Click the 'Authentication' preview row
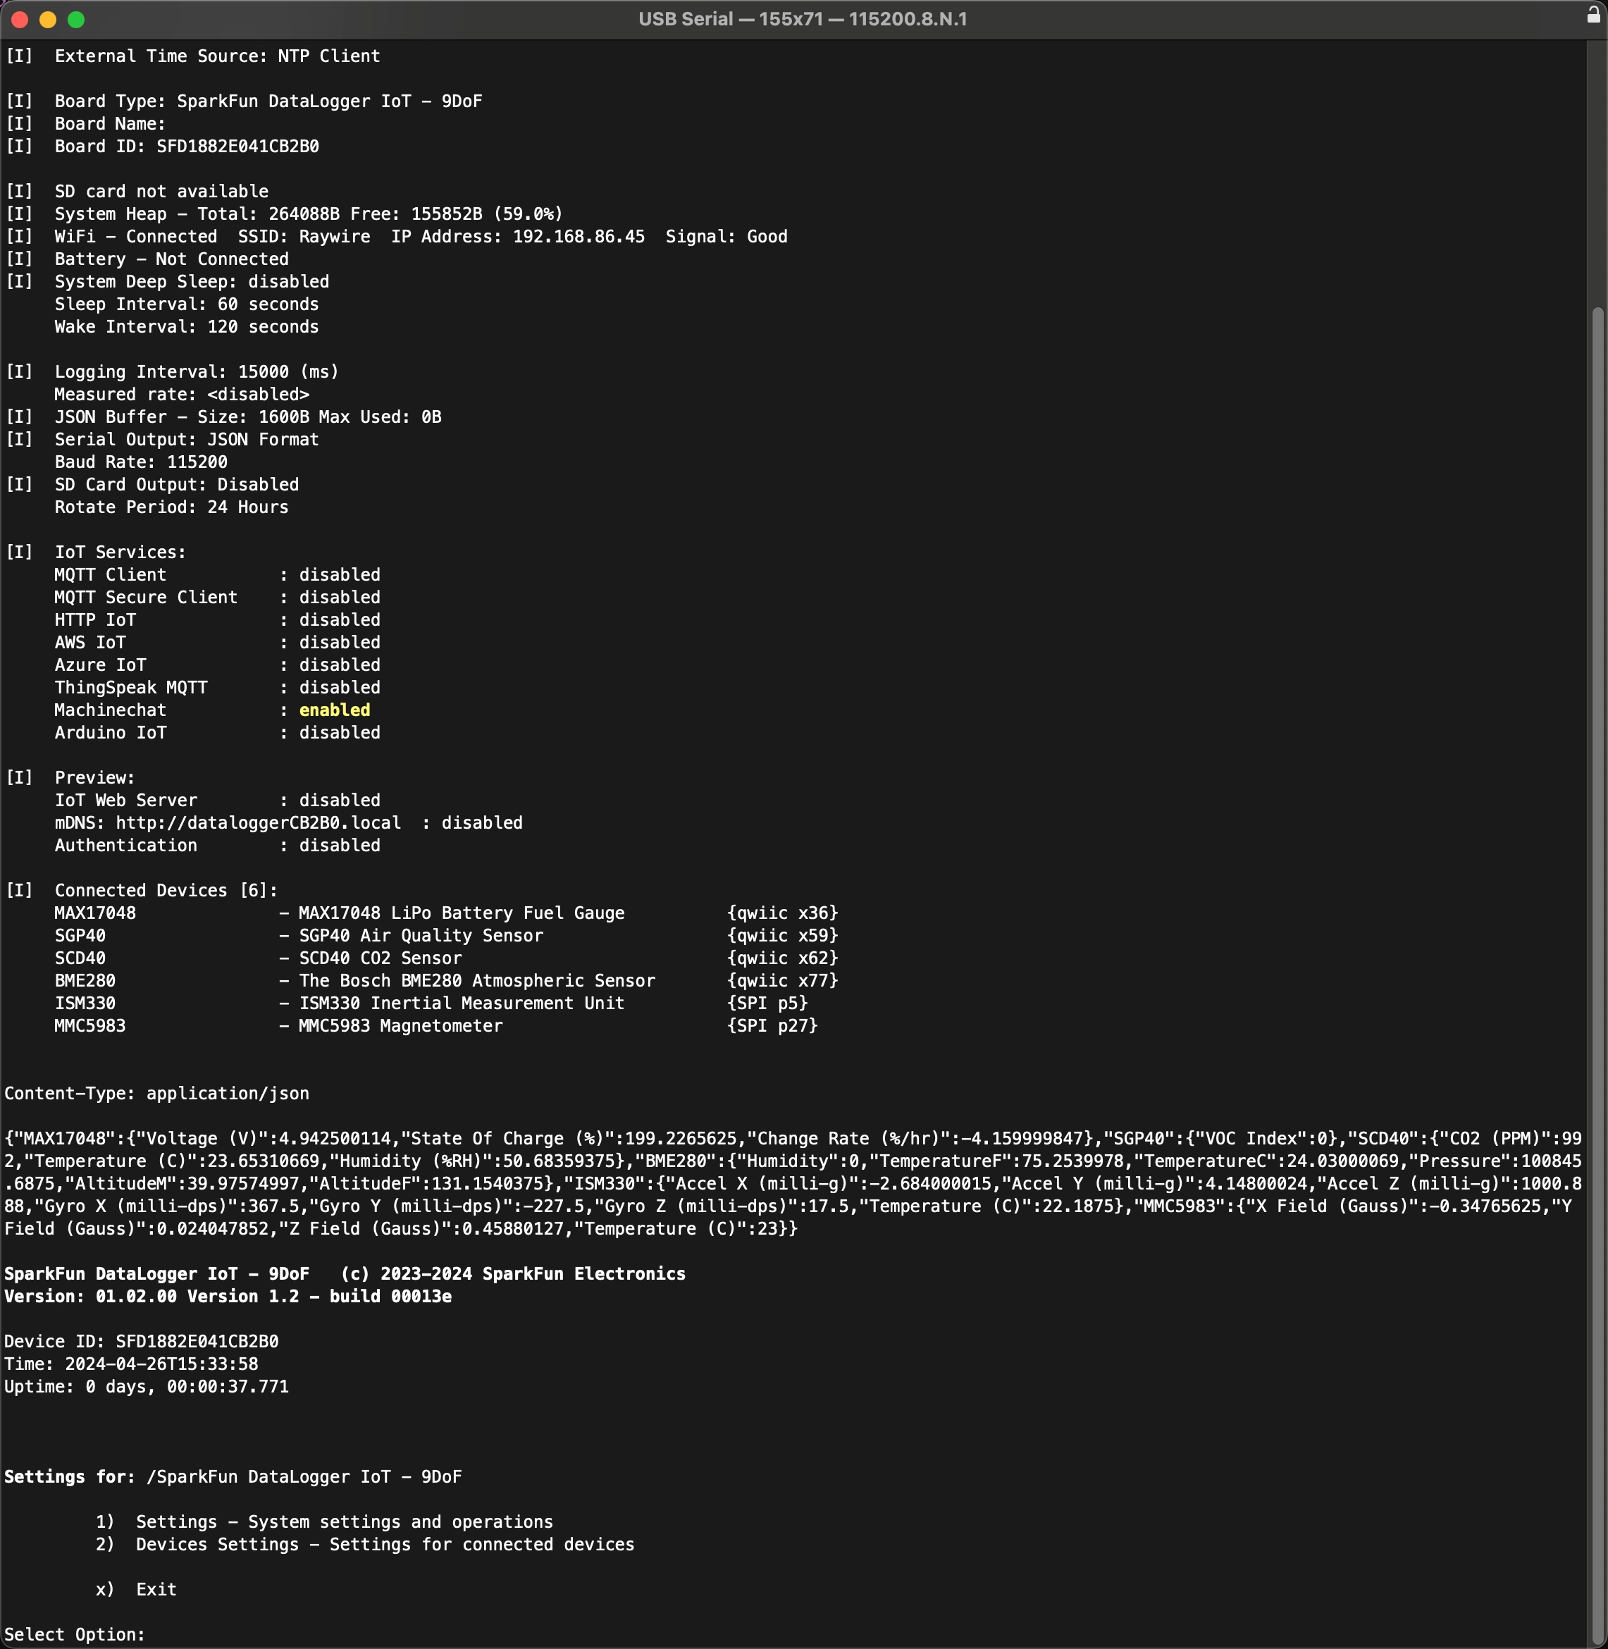This screenshot has width=1608, height=1649. (217, 846)
